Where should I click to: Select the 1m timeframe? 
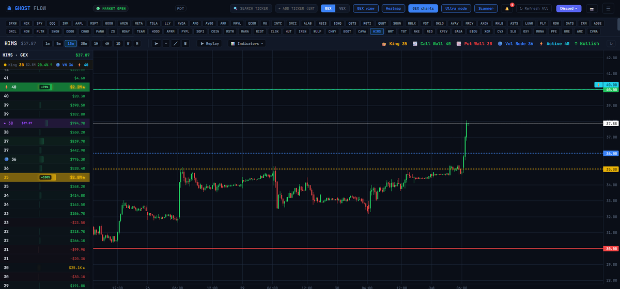(48, 44)
